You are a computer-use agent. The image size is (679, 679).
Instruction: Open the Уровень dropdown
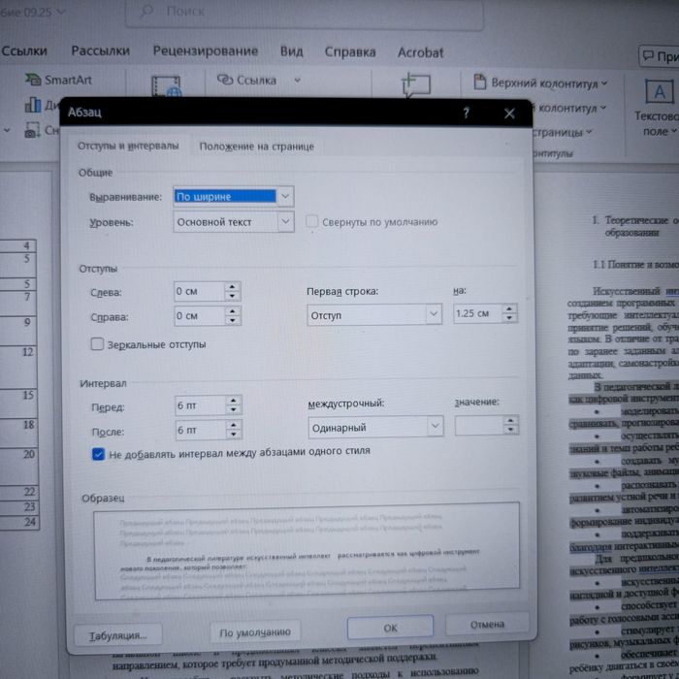pos(285,222)
